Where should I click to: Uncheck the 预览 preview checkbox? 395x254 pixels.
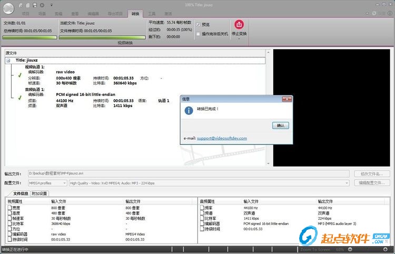point(198,24)
